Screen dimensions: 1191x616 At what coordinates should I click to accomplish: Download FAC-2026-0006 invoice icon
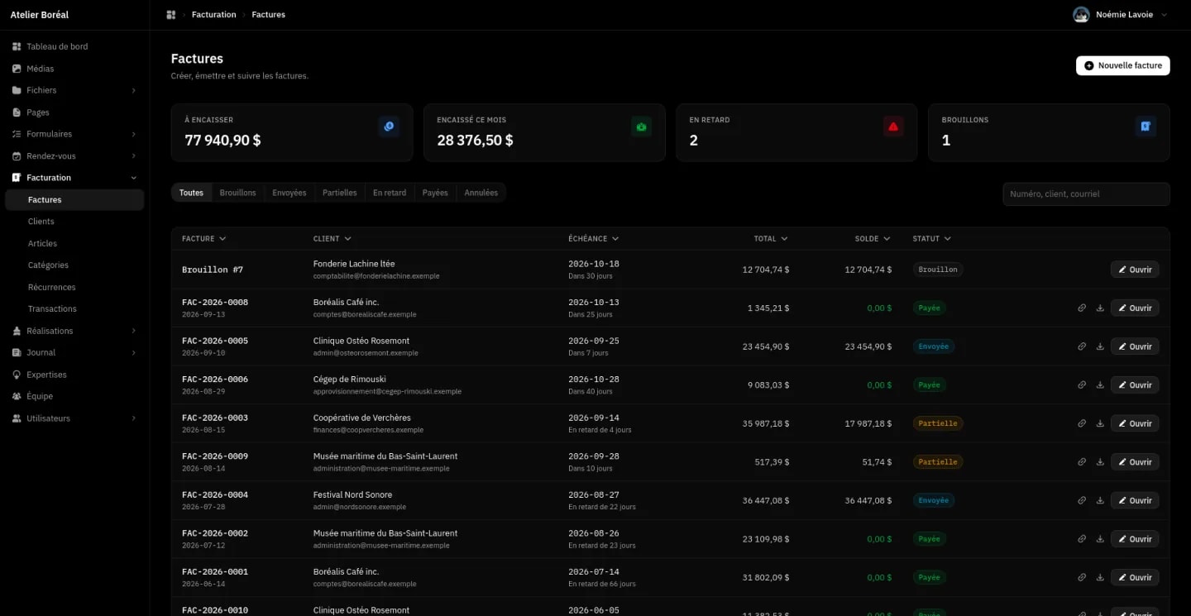tap(1100, 385)
